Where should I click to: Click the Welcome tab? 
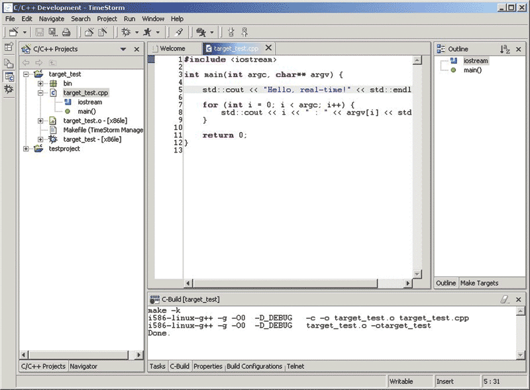pyautogui.click(x=174, y=48)
